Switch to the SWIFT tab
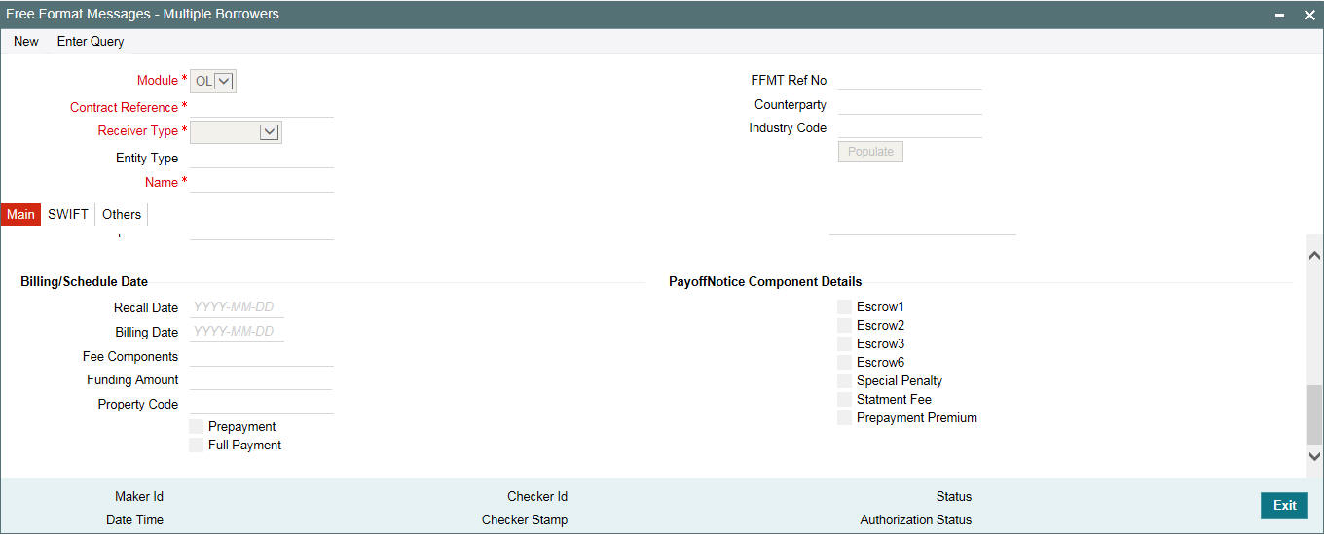1324x535 pixels. 68,214
